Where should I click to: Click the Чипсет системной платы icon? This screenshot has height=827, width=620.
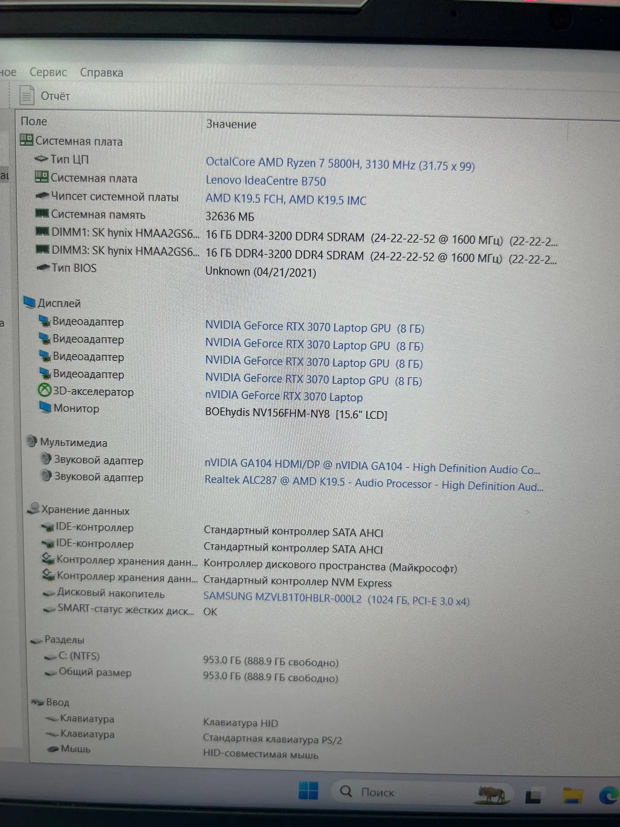42,196
